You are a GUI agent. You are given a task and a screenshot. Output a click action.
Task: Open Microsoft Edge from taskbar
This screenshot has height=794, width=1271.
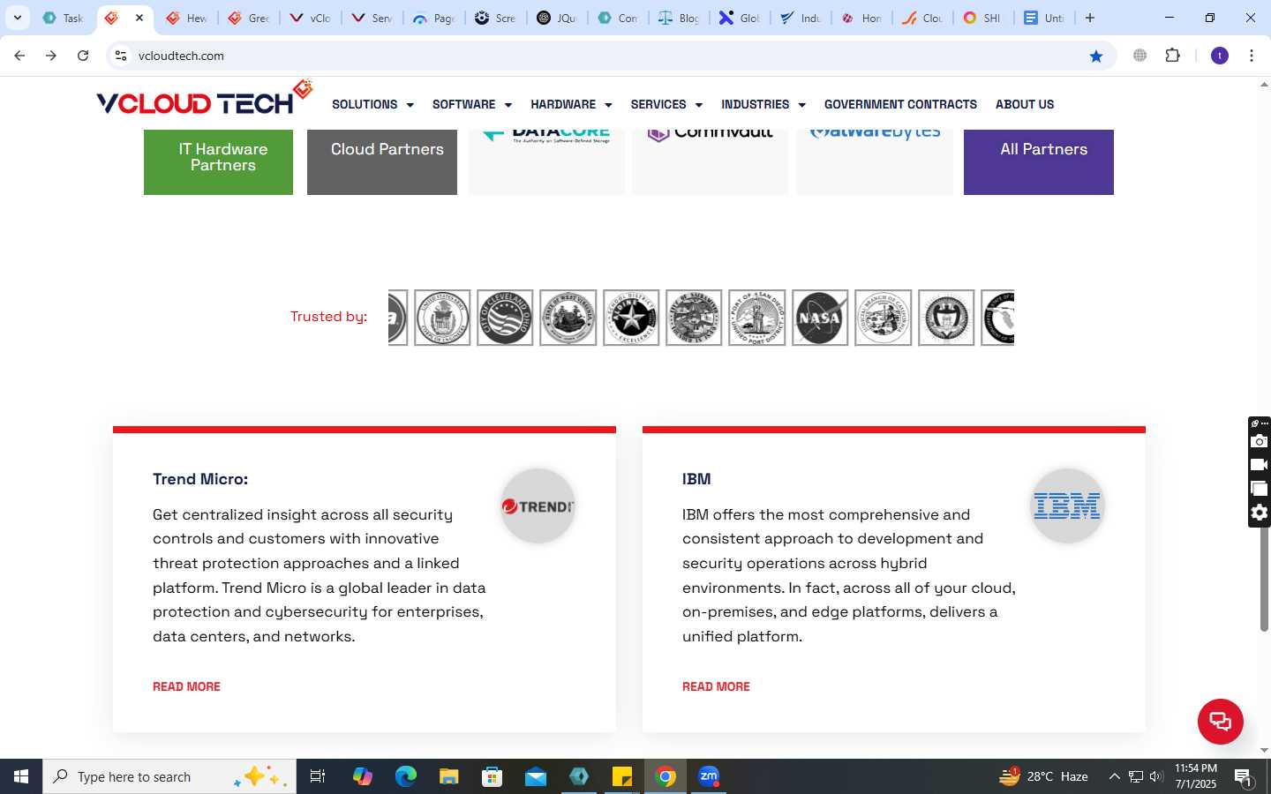[406, 776]
